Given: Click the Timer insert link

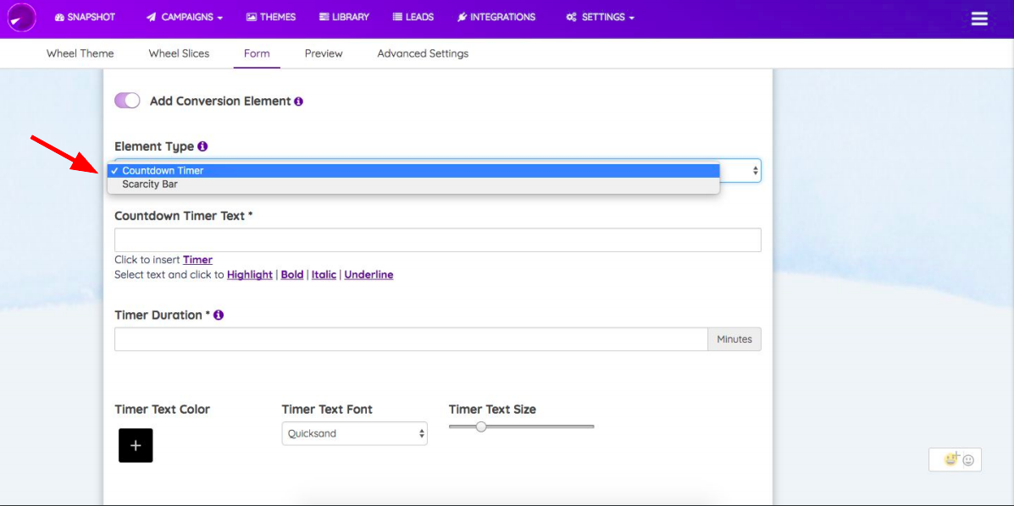Looking at the screenshot, I should pos(198,260).
